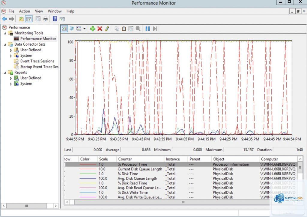Open the View menu

click(x=39, y=11)
